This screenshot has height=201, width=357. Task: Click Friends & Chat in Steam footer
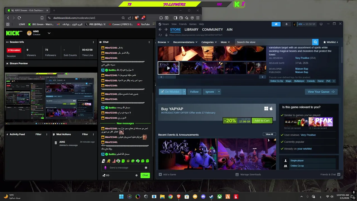(331, 174)
